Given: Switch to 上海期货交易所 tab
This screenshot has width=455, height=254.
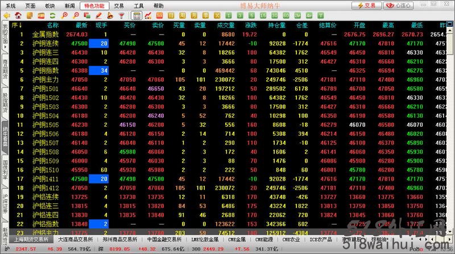Looking at the screenshot, I should (x=31, y=239).
